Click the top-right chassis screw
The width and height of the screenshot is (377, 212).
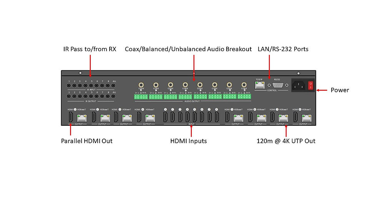coord(299,73)
